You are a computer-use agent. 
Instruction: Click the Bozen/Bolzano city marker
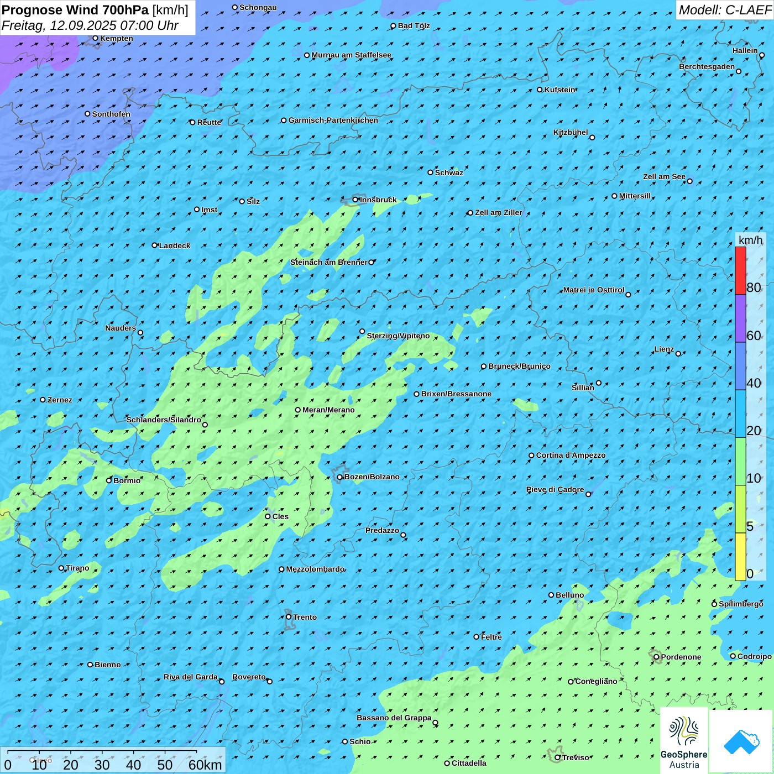click(340, 477)
